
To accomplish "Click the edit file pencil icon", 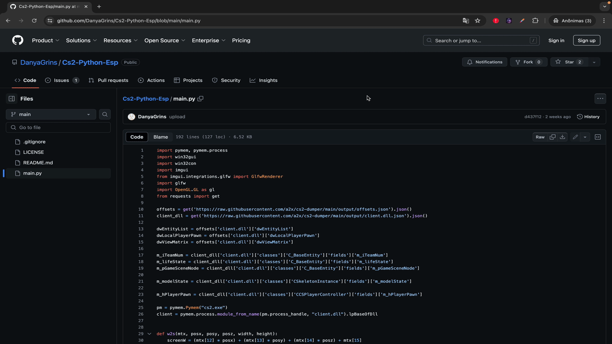I will (x=575, y=137).
